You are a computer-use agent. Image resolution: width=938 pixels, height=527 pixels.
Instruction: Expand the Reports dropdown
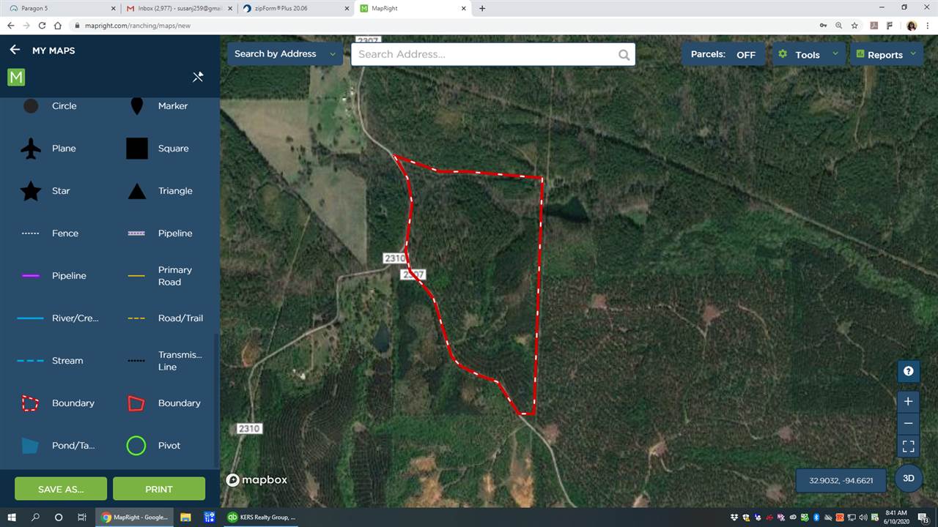[887, 54]
